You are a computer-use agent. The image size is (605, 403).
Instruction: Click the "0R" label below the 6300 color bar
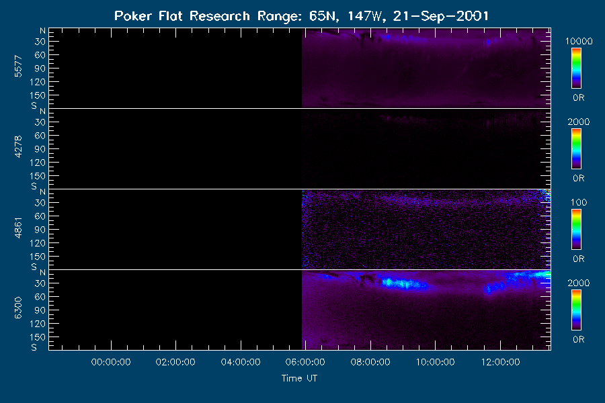click(x=579, y=339)
